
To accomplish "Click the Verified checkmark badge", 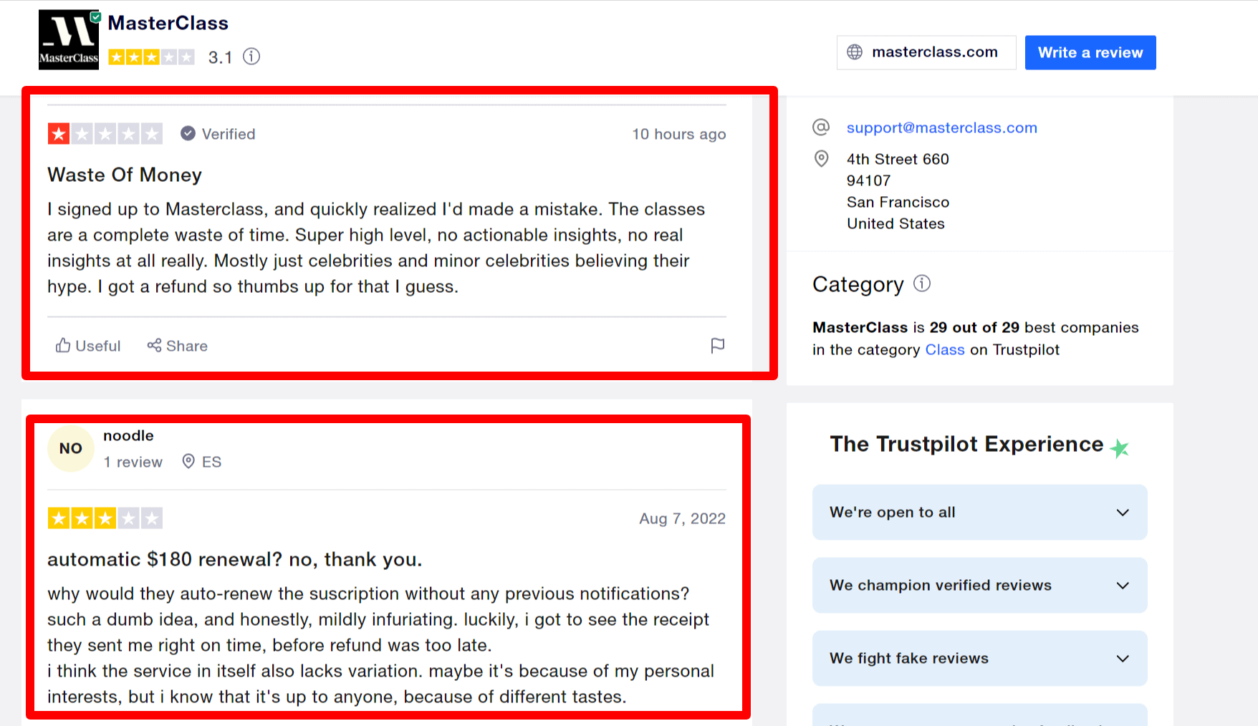I will (x=188, y=134).
